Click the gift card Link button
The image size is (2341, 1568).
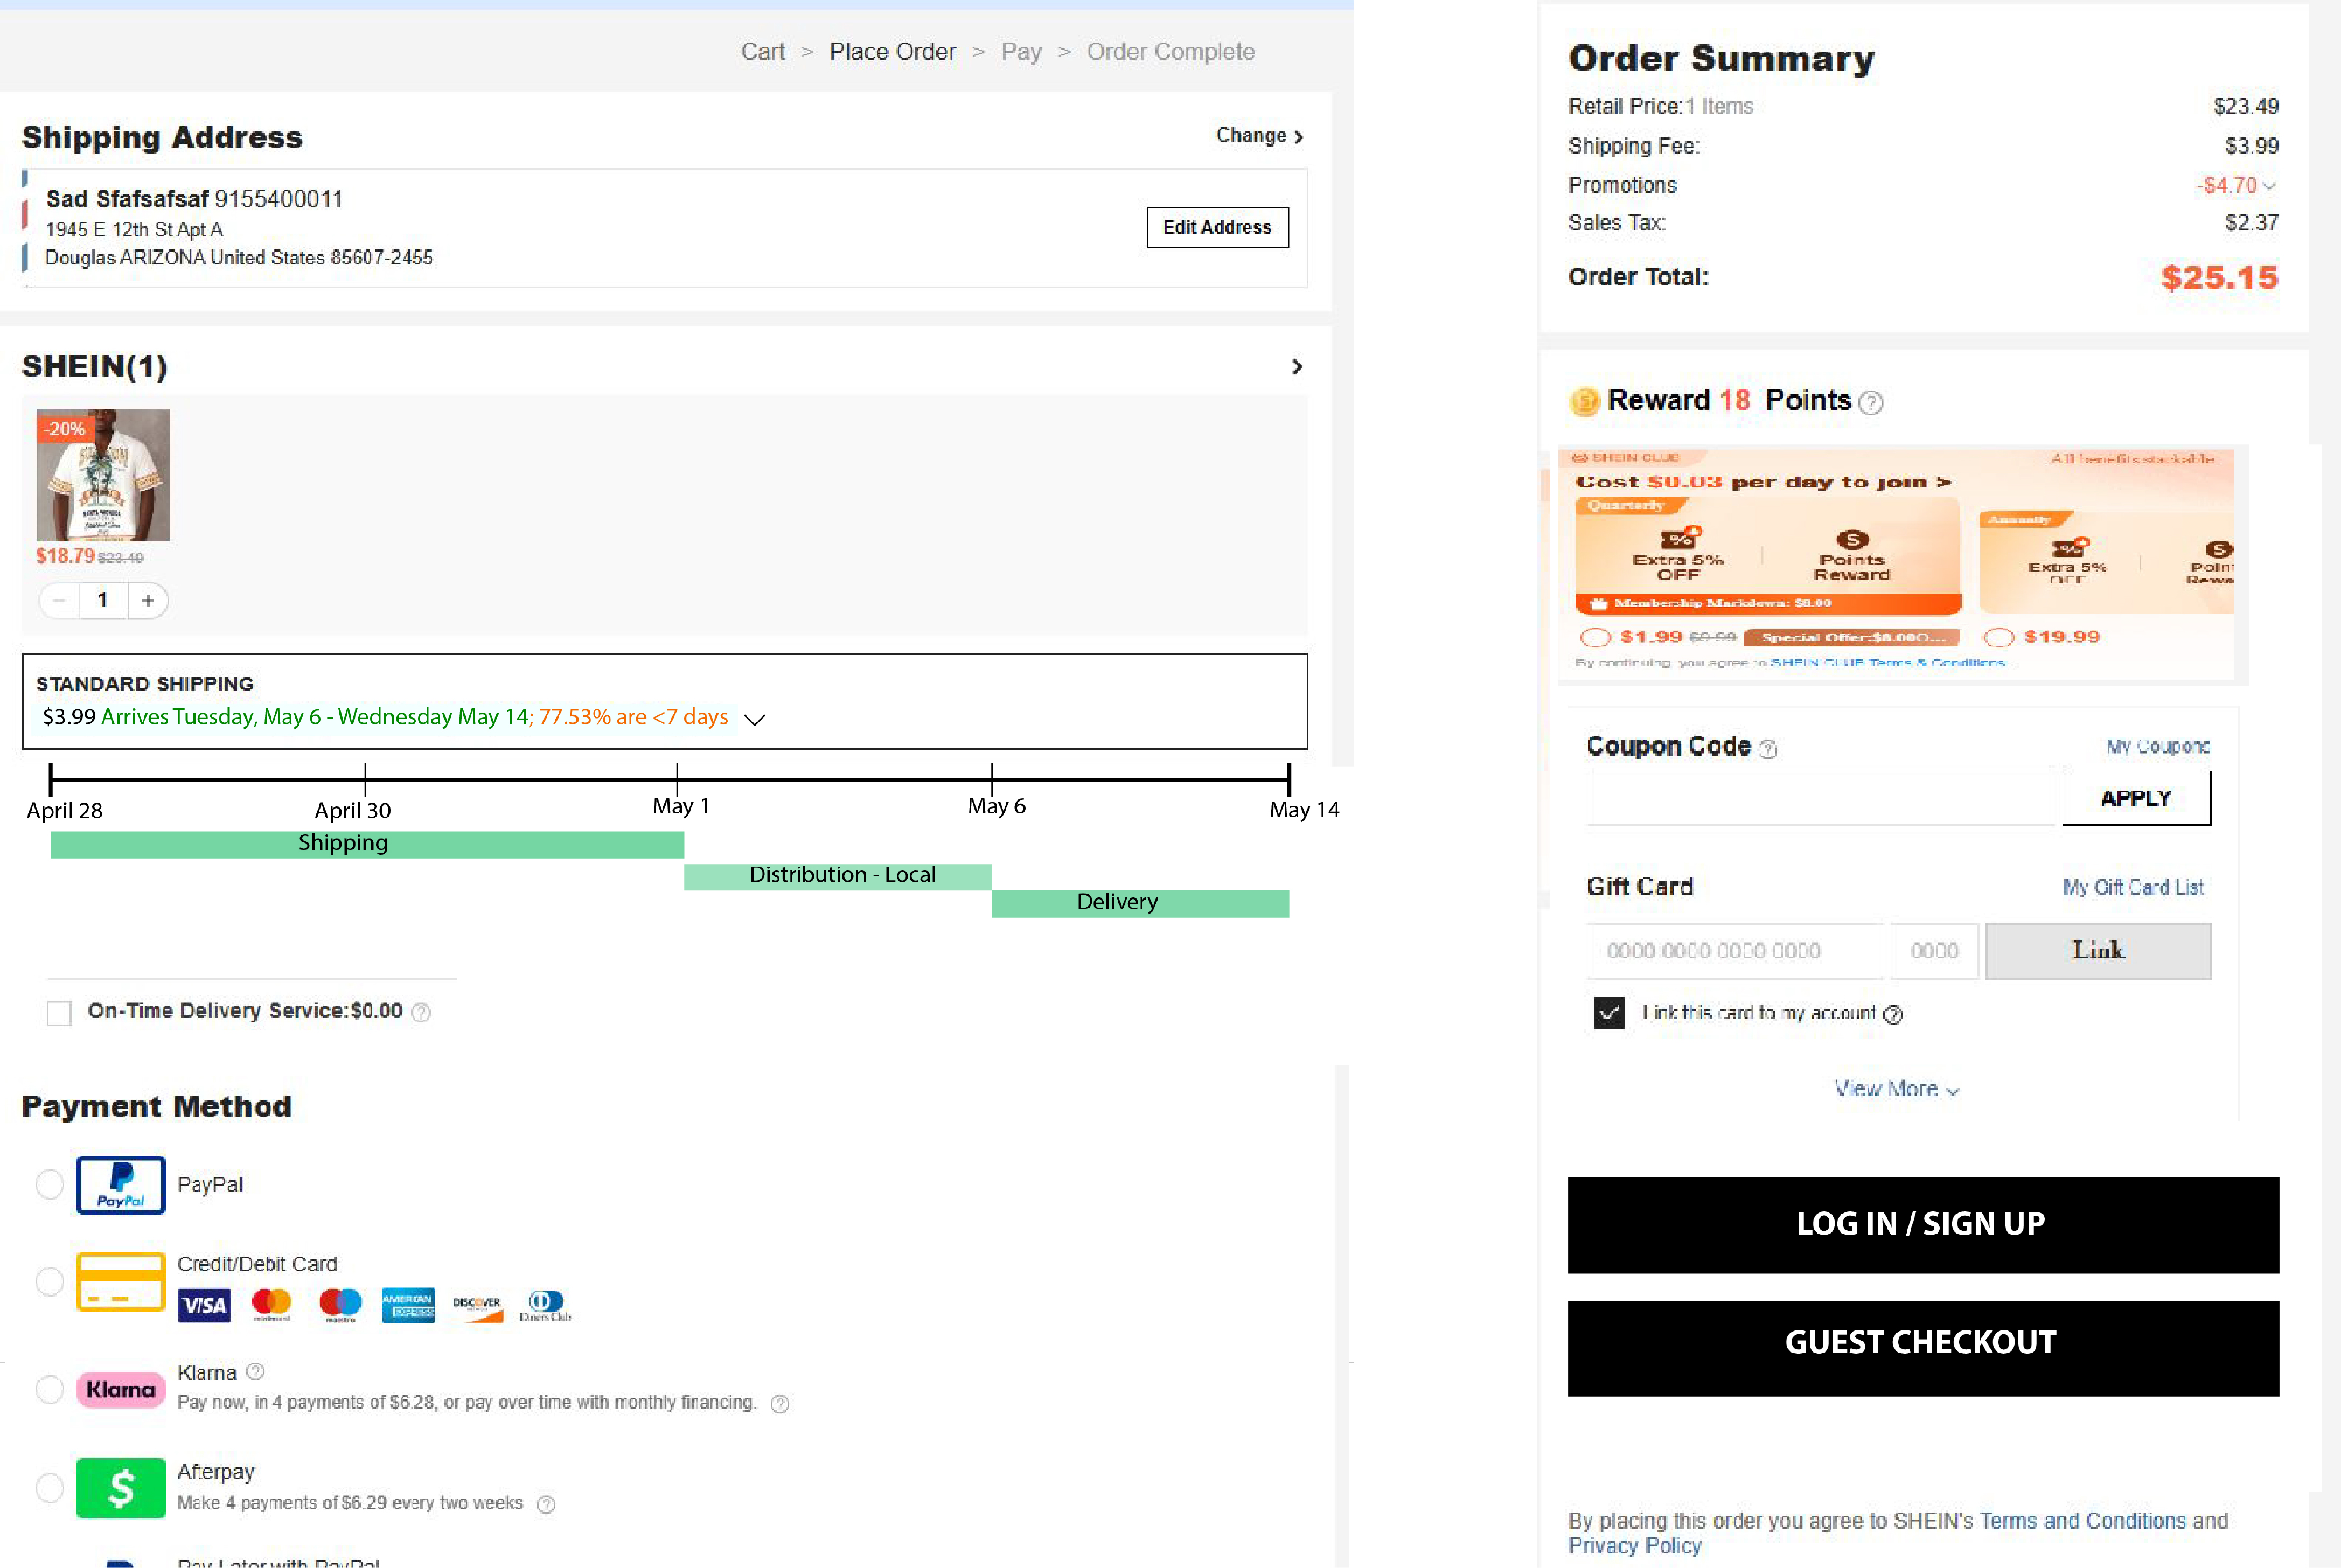coord(2098,951)
